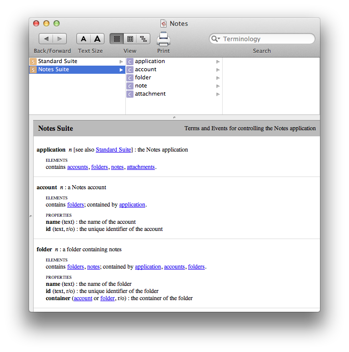349x352 pixels.
Task: Click the C icon beside note
Action: [x=130, y=86]
